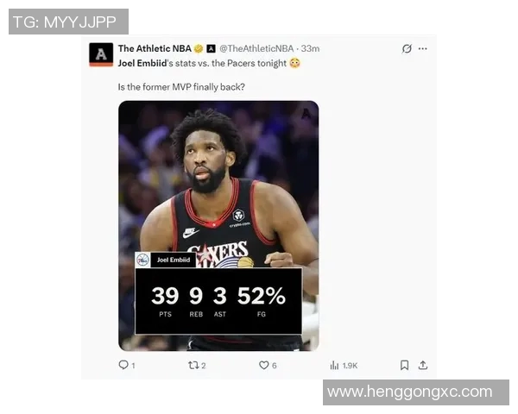Open The Athletic NBA profile avatar
The width and height of the screenshot is (518, 414).
101,54
